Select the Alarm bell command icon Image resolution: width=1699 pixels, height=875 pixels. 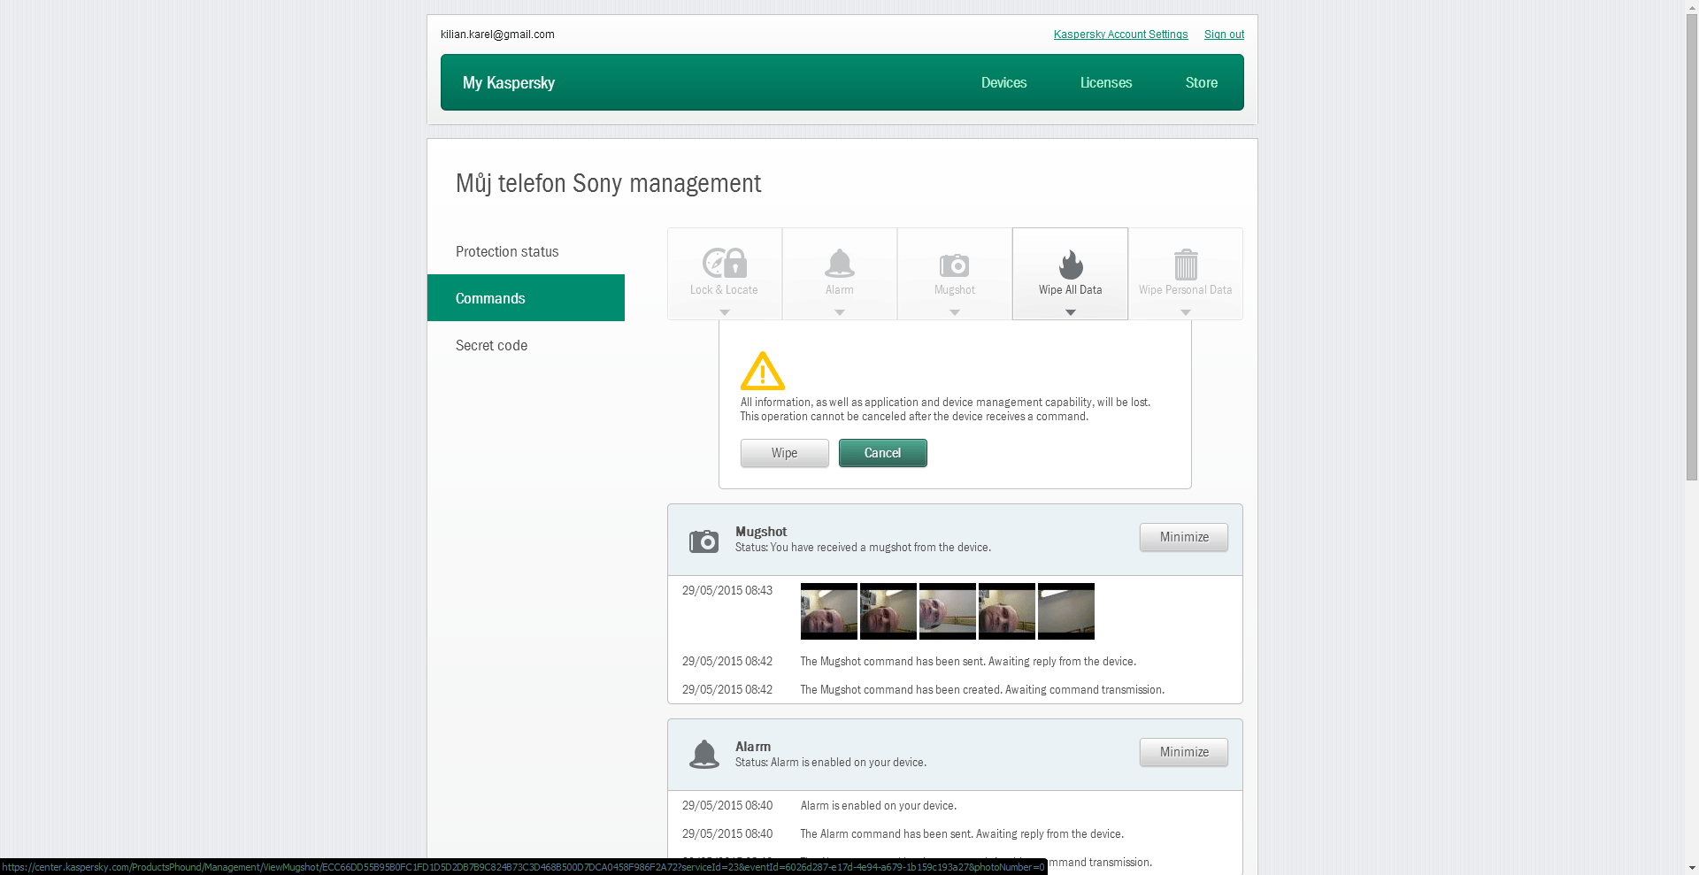coord(839,264)
